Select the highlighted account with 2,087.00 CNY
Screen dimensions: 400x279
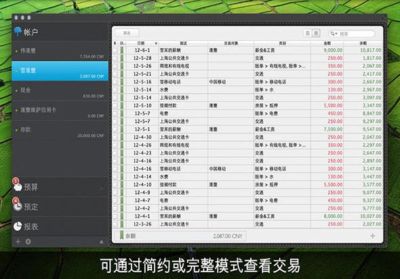pyautogui.click(x=60, y=71)
